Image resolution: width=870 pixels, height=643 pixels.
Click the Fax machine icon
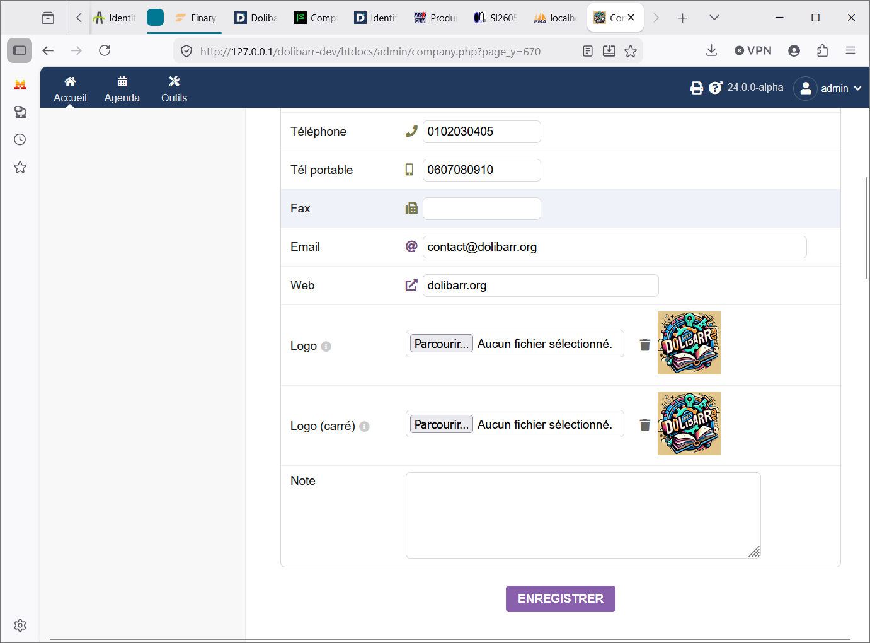point(411,208)
